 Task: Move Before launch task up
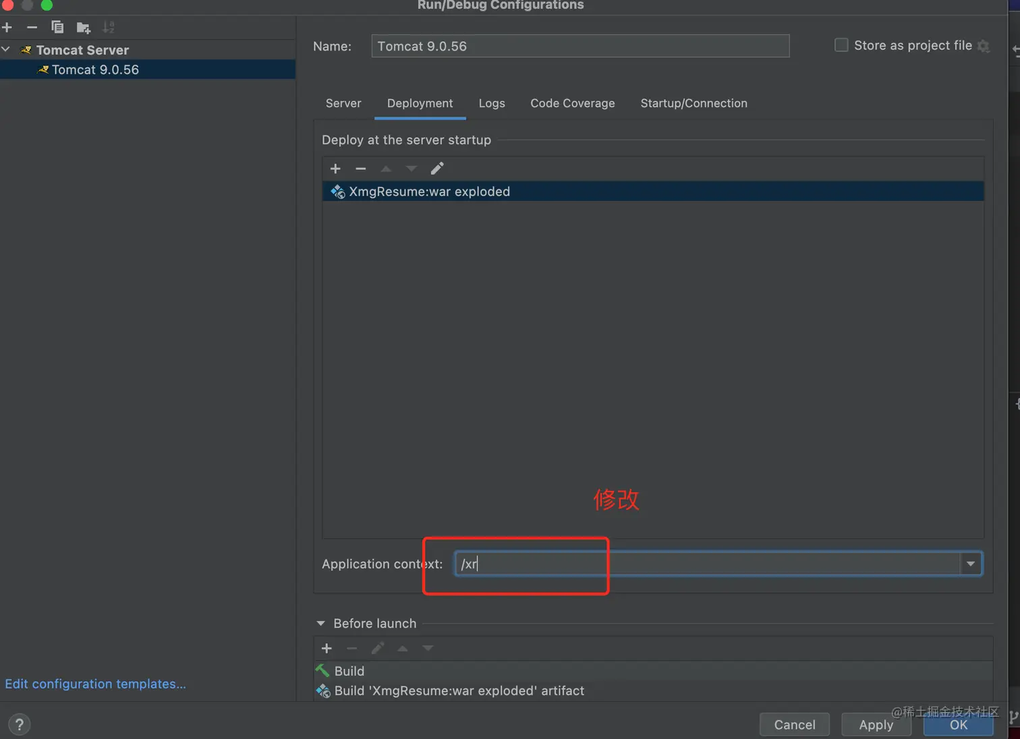click(x=403, y=649)
